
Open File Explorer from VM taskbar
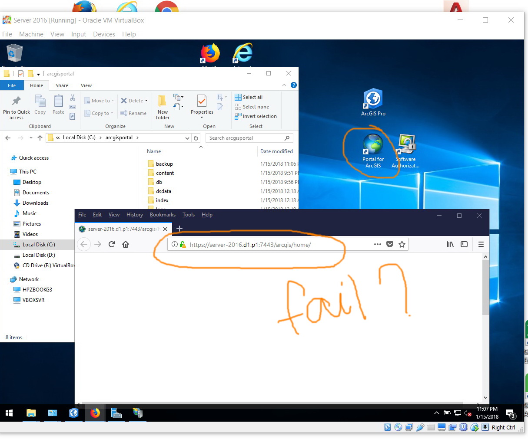[x=31, y=413]
